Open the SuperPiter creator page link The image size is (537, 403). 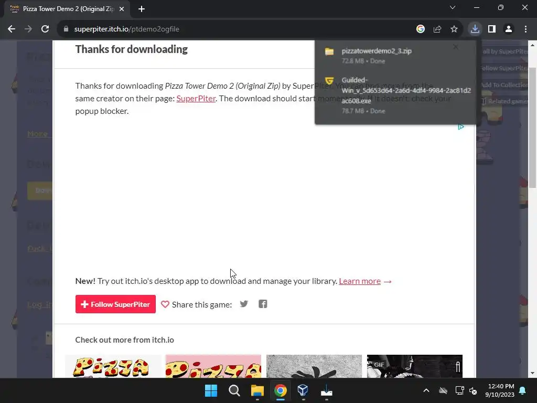click(x=196, y=99)
